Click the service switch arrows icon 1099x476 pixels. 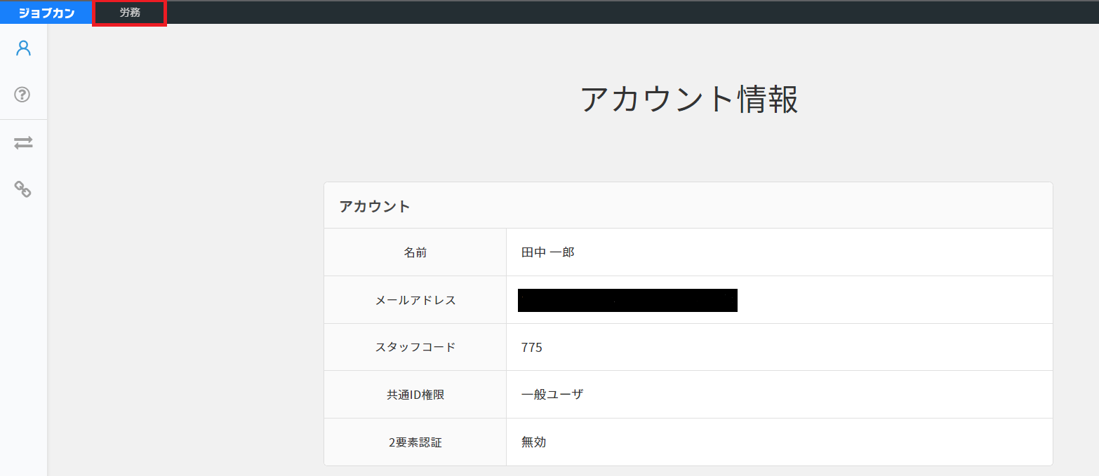(23, 142)
